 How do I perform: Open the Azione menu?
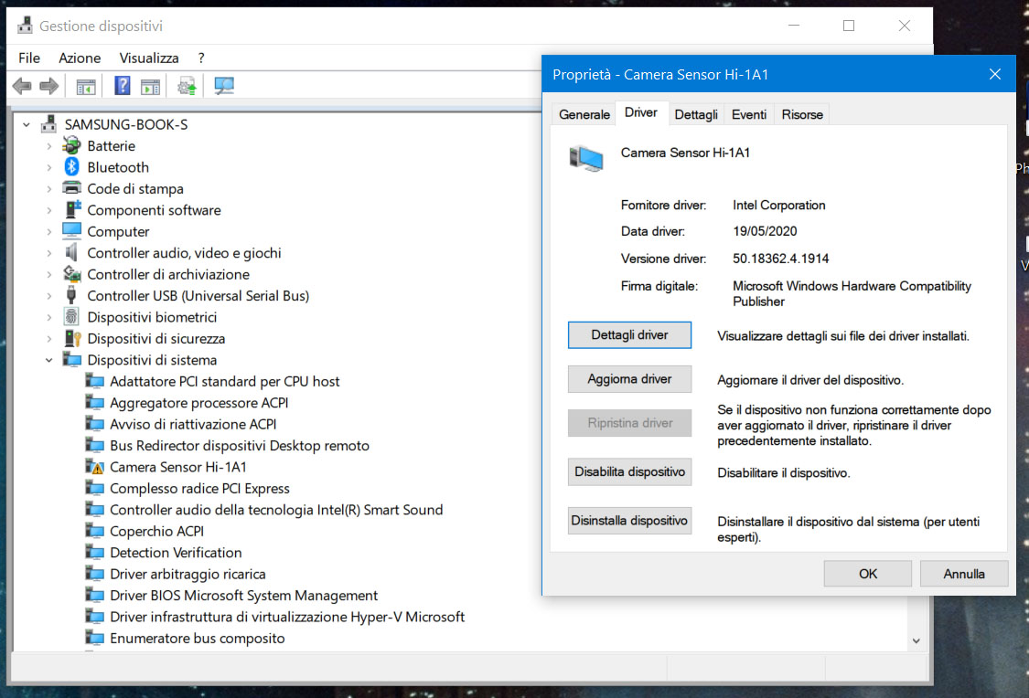(x=80, y=58)
